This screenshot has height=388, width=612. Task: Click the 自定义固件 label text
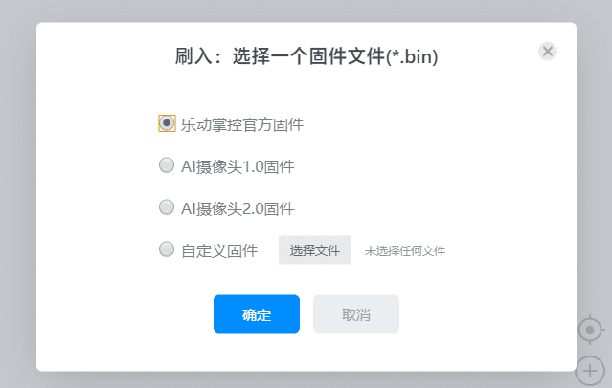(x=219, y=250)
